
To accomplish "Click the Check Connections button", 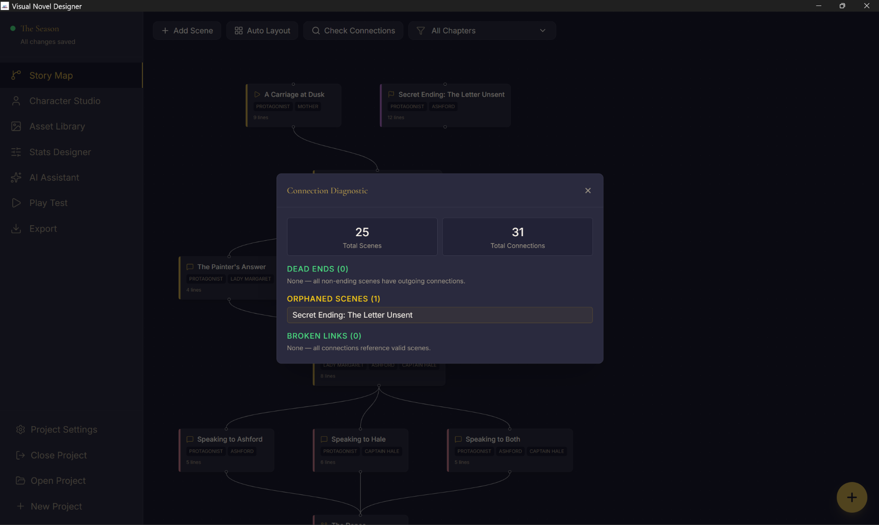I will [353, 30].
